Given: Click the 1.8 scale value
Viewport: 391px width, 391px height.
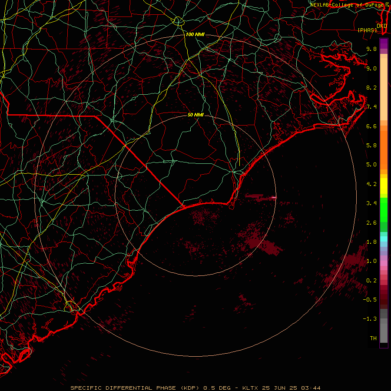Looking at the screenshot, I should [x=371, y=242].
